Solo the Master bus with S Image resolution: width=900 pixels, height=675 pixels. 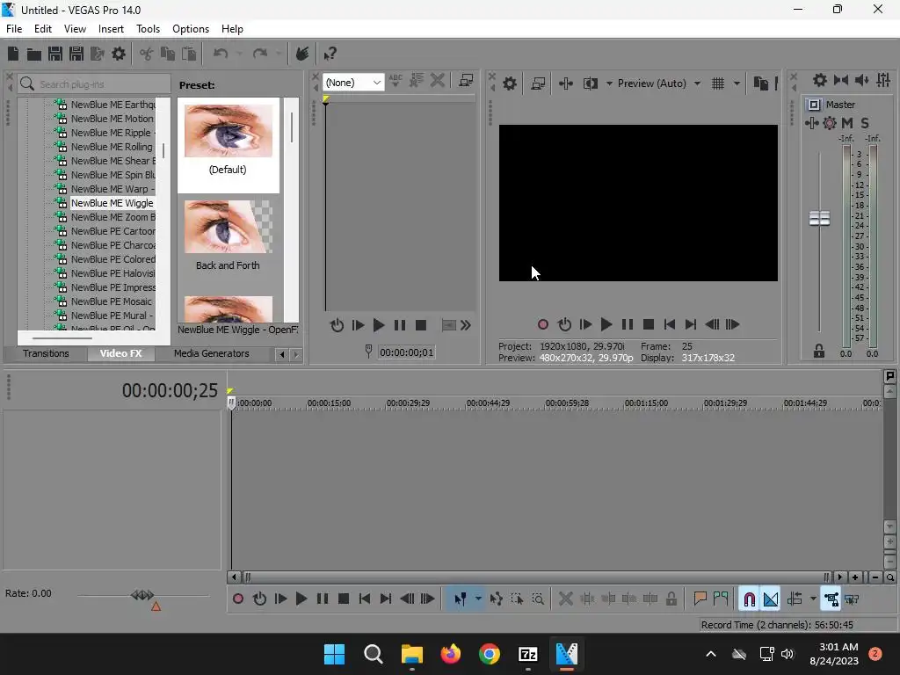tap(865, 123)
